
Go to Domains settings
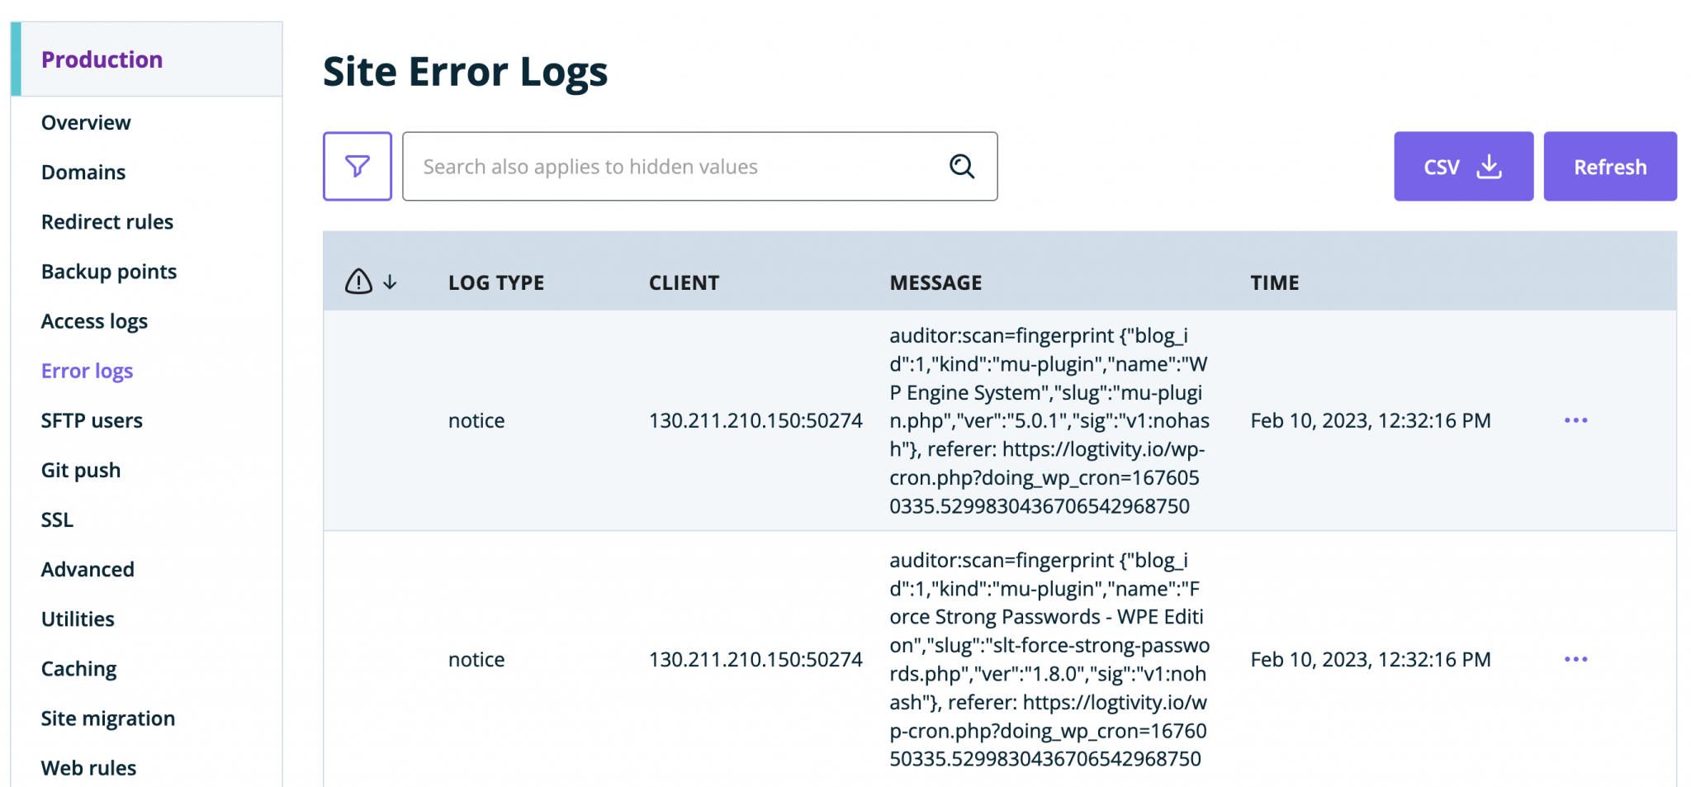83,172
